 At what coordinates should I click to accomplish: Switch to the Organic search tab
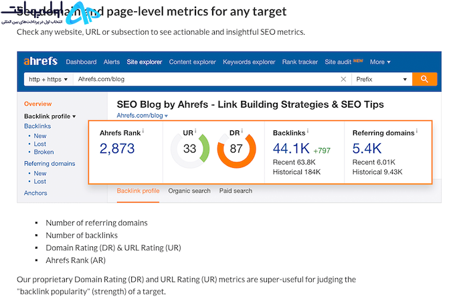coord(189,191)
